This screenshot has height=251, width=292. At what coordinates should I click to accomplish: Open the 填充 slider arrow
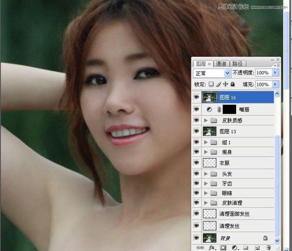coord(275,84)
